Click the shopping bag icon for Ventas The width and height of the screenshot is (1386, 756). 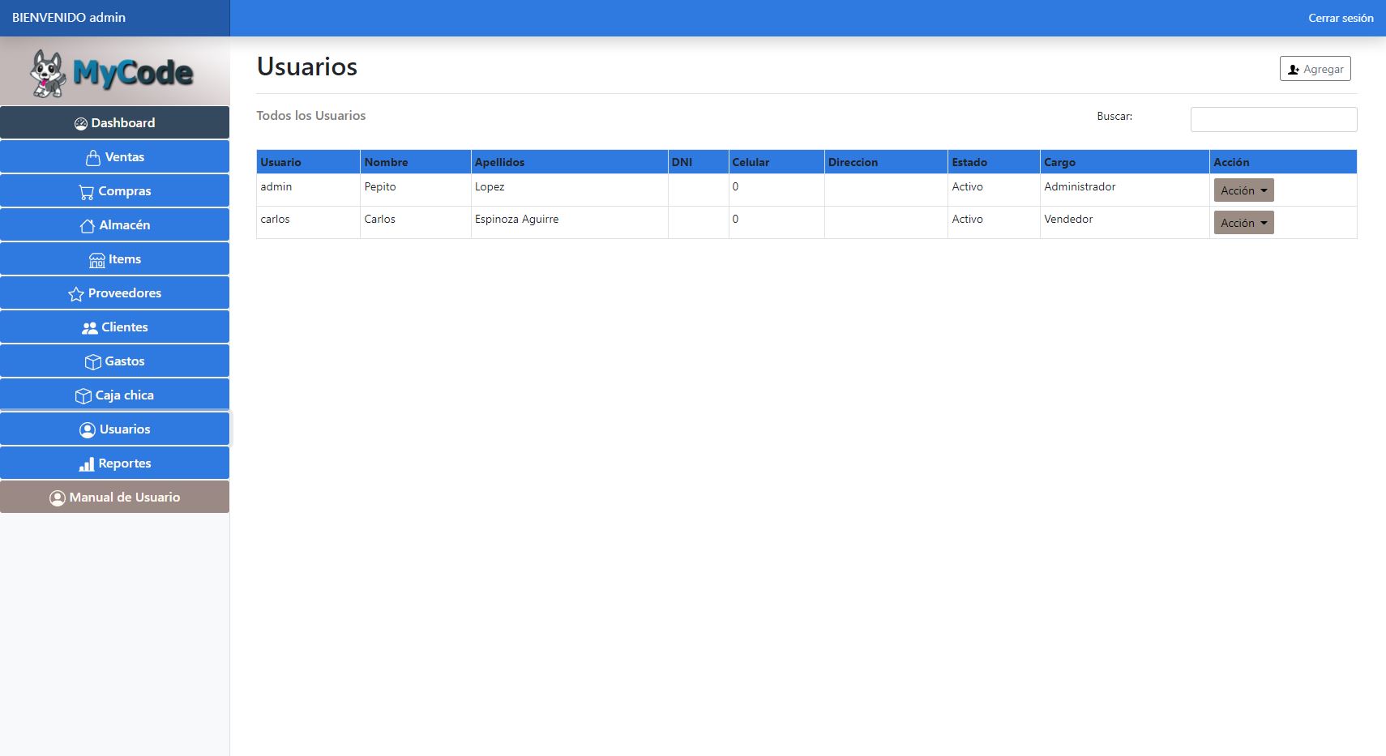[x=93, y=158]
